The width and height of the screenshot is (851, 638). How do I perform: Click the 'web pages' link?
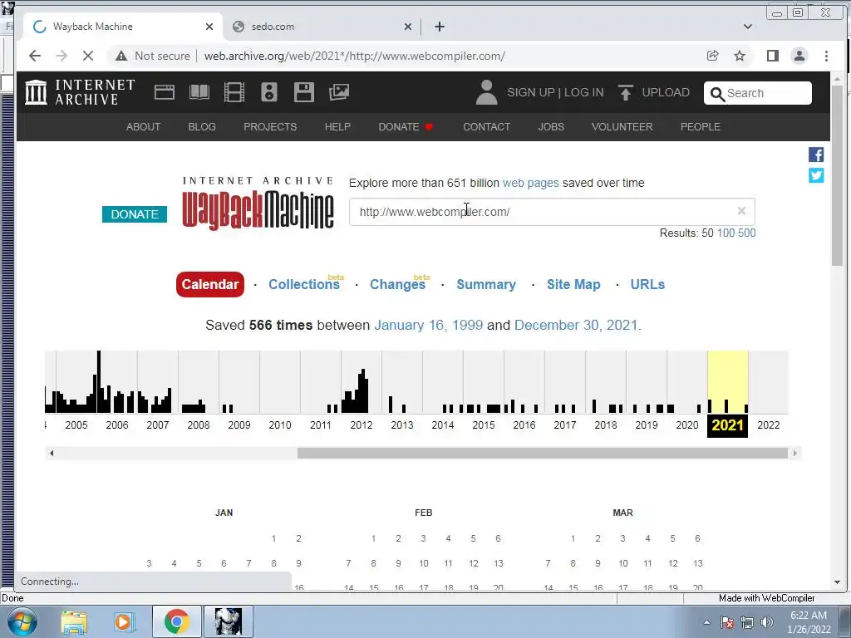(x=531, y=183)
